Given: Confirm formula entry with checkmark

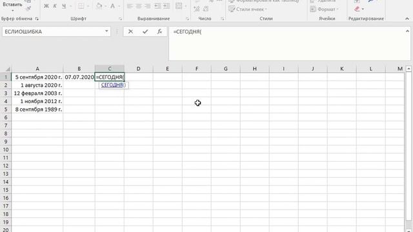Looking at the screenshot, I should coord(145,32).
